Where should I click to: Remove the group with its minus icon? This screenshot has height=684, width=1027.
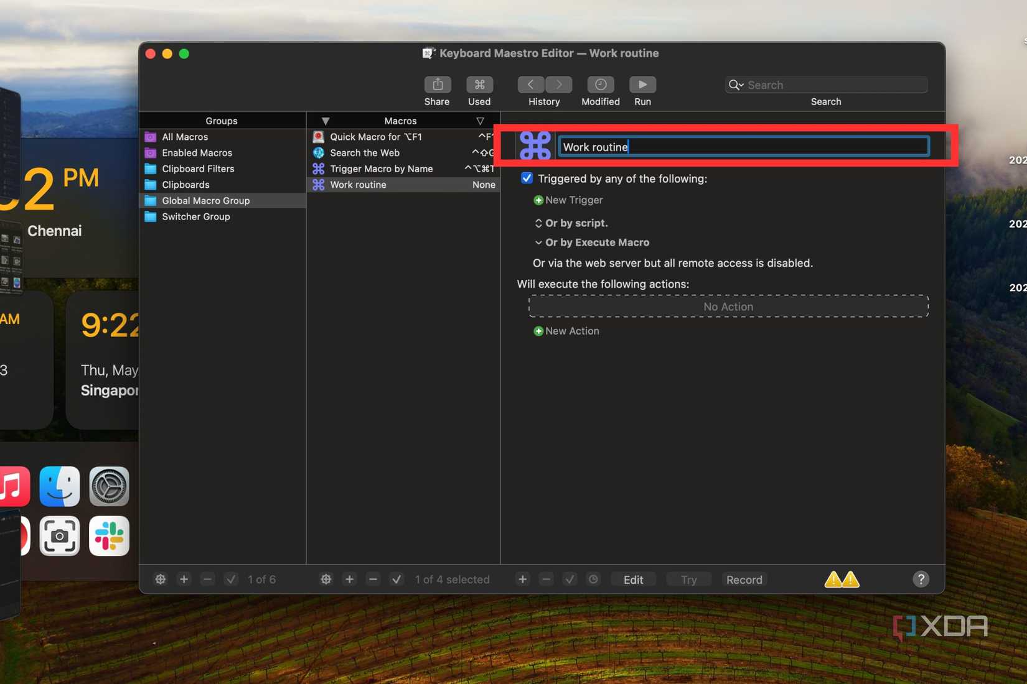tap(207, 579)
